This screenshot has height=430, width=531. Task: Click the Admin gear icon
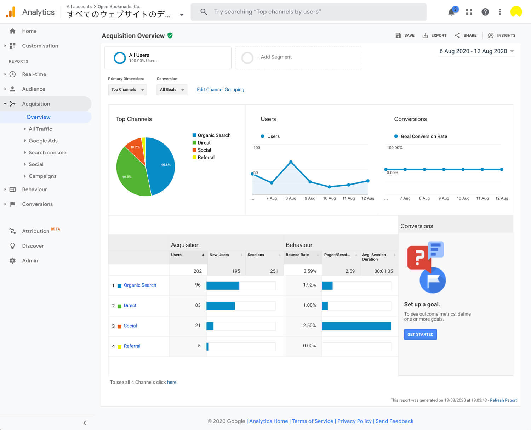pos(13,261)
